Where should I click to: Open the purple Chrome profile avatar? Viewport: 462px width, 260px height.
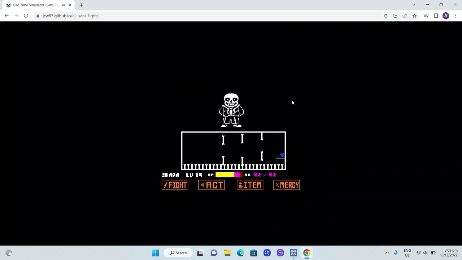446,16
